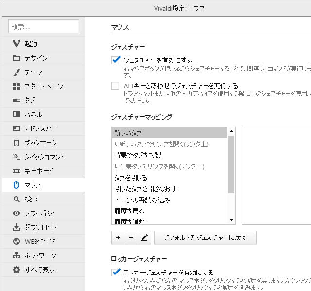The width and height of the screenshot is (311, 291).
Task: Select ページの再読み込み gesture
Action: point(170,200)
